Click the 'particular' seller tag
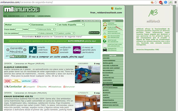178x111 pixels. pyautogui.click(x=26, y=81)
